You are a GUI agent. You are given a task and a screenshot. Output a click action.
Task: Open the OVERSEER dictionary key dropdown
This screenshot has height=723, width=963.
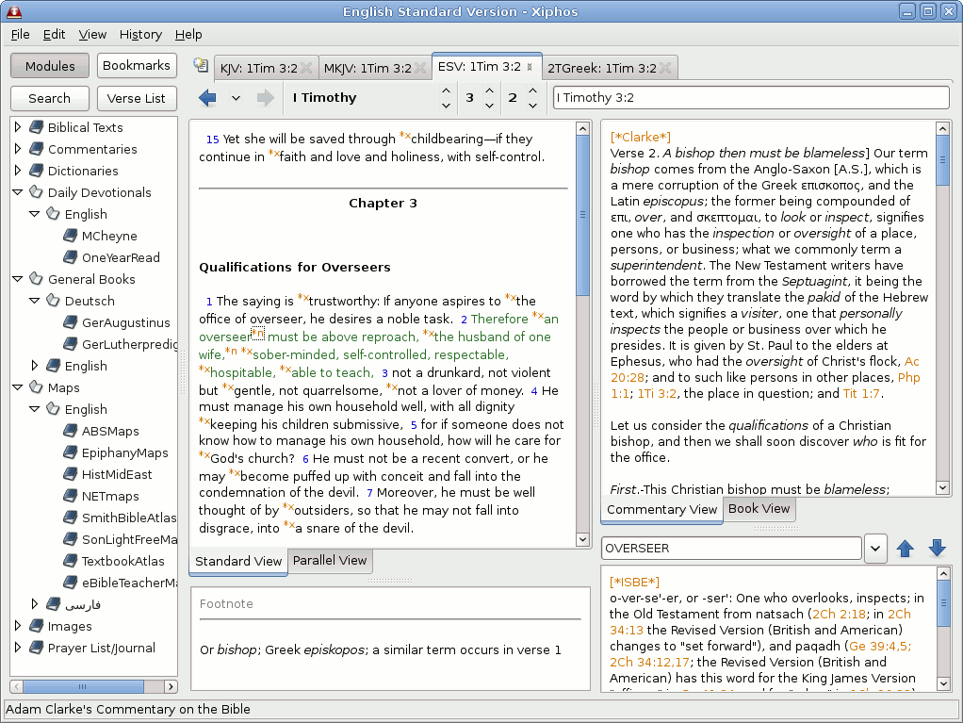pos(875,548)
